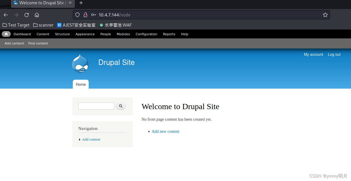Click the Find content shortcut

[x=38, y=43]
